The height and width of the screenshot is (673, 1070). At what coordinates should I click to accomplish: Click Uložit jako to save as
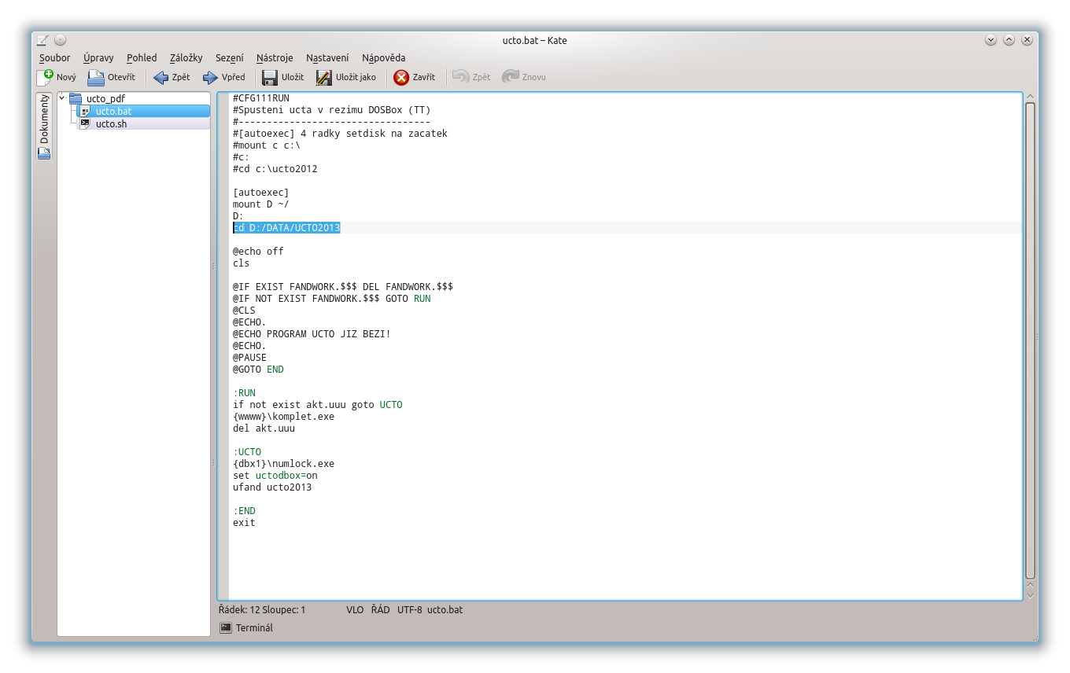[346, 77]
